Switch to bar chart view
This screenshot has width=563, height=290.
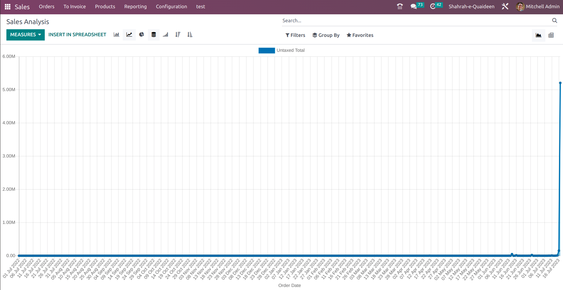coord(116,35)
